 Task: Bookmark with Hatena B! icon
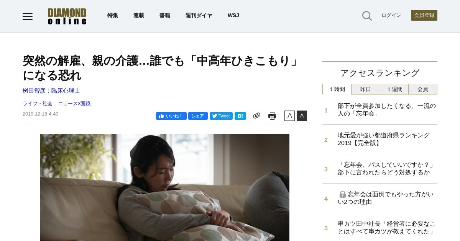pyautogui.click(x=240, y=116)
